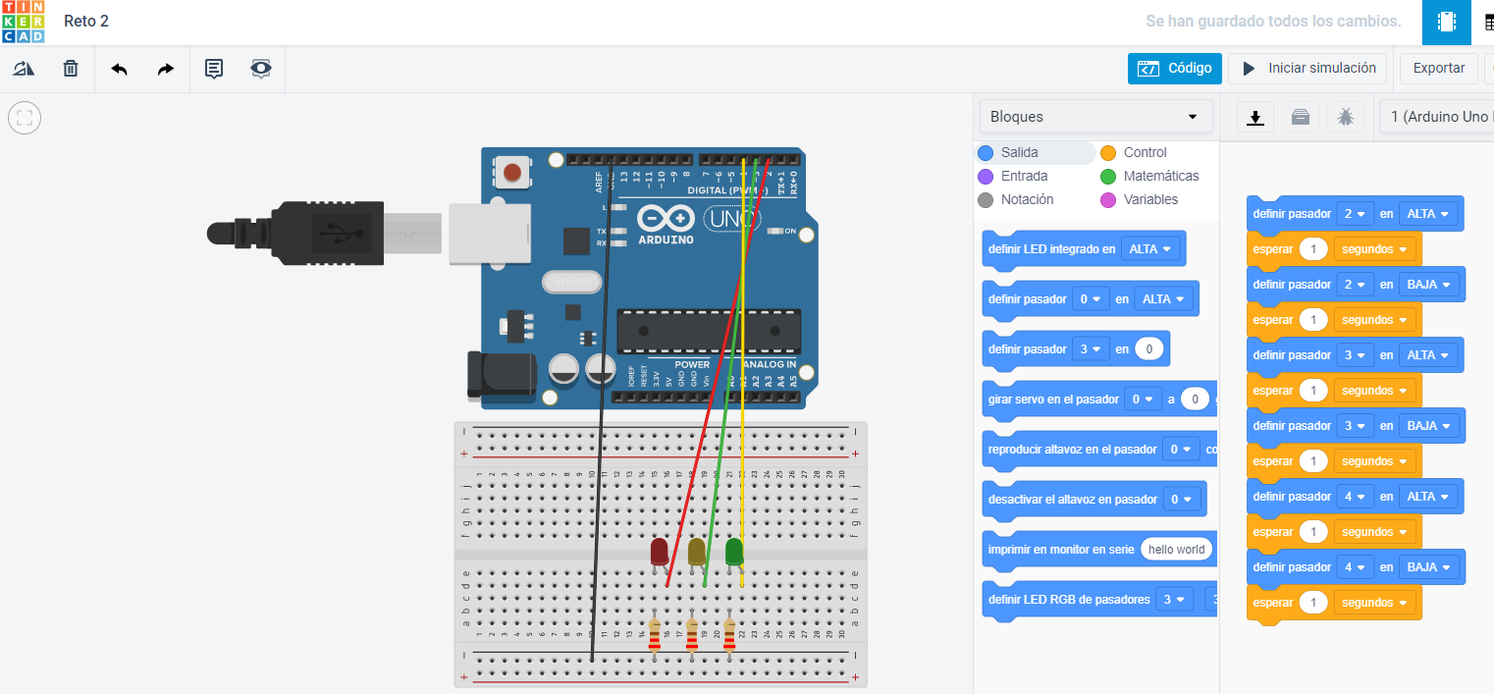This screenshot has height=694, width=1494.
Task: Redo the last change
Action: pyautogui.click(x=165, y=69)
